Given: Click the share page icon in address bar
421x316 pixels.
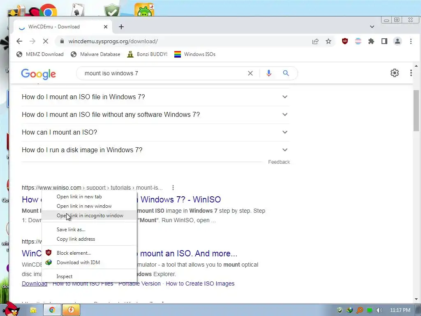Looking at the screenshot, I should [315, 41].
